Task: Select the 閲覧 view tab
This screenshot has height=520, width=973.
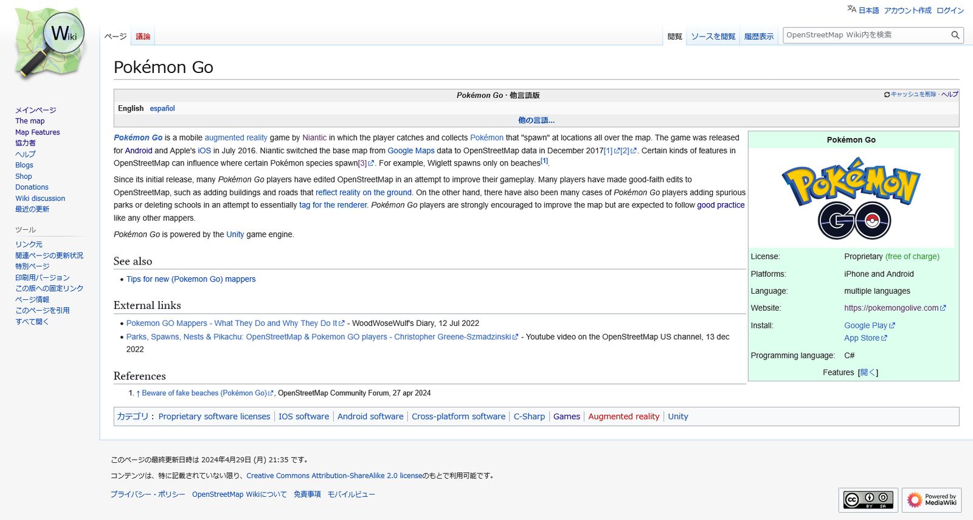Action: (674, 36)
